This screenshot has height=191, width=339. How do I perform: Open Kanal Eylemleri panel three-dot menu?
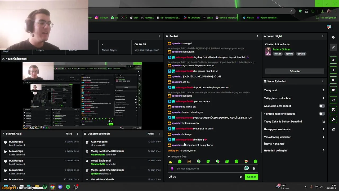click(323, 81)
